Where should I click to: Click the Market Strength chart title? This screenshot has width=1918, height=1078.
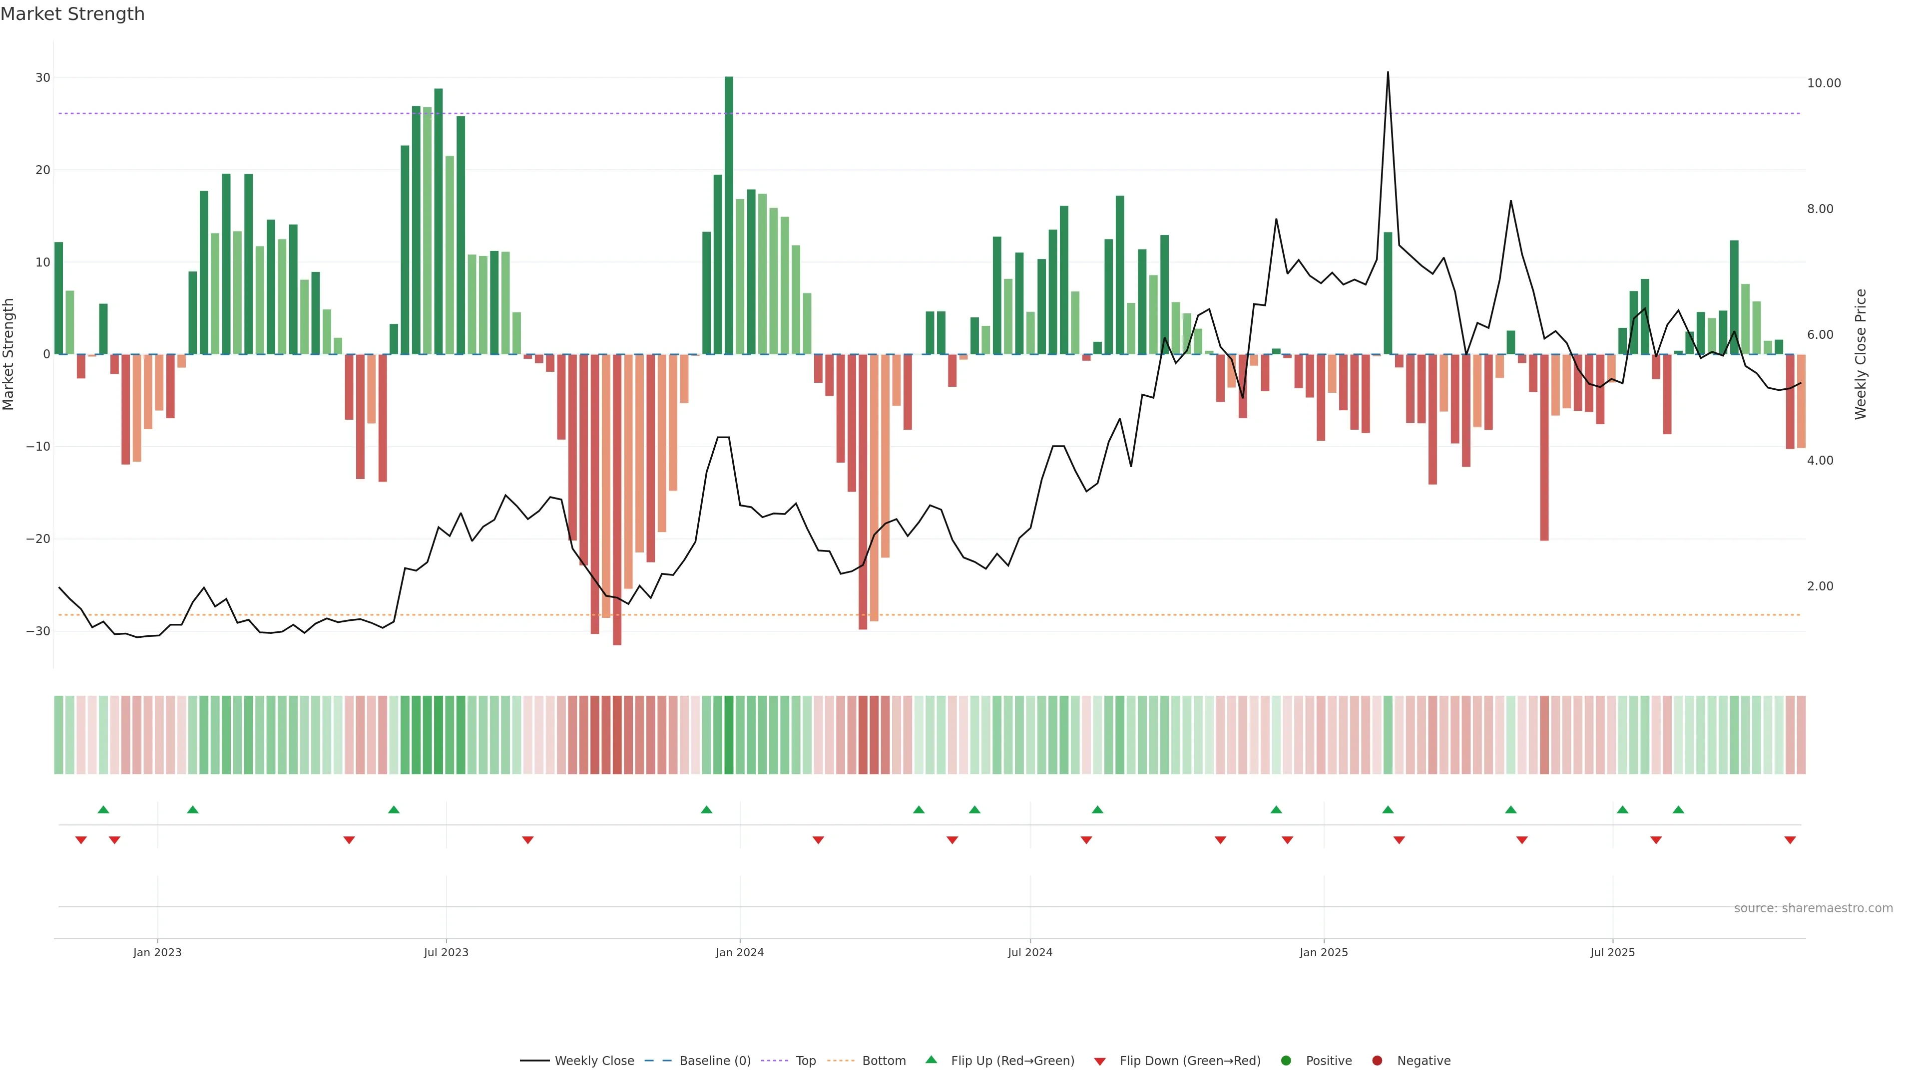point(72,14)
